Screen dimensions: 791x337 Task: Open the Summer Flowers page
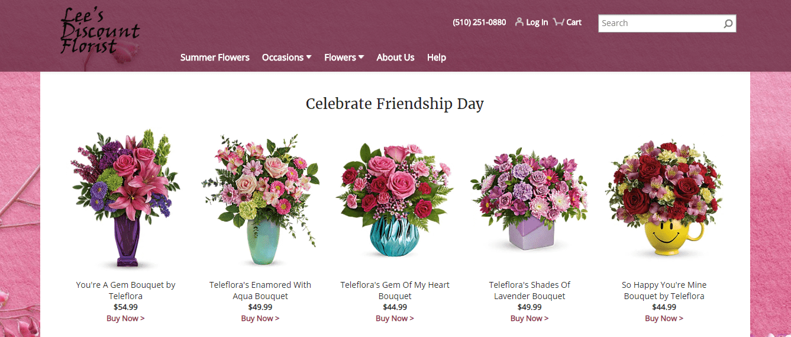[x=215, y=57]
